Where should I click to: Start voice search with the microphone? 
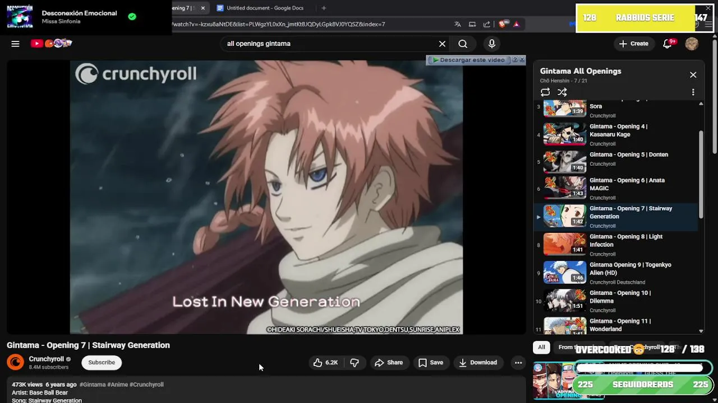(x=492, y=44)
